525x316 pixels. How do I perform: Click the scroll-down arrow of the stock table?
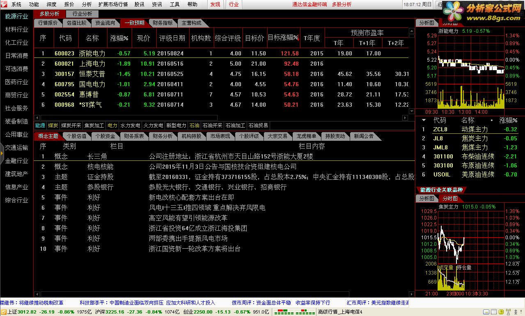pyautogui.click(x=412, y=111)
